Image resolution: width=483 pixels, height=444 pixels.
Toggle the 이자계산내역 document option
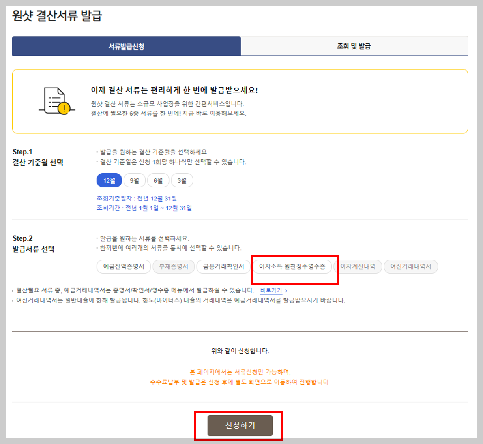pos(358,266)
